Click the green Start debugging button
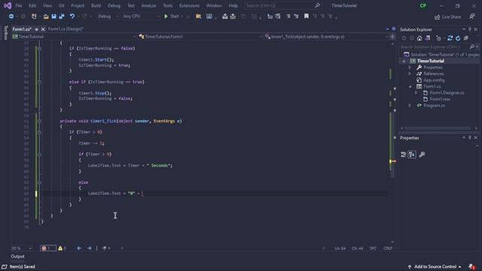Screen dimensions: 482x271 coord(172,17)
